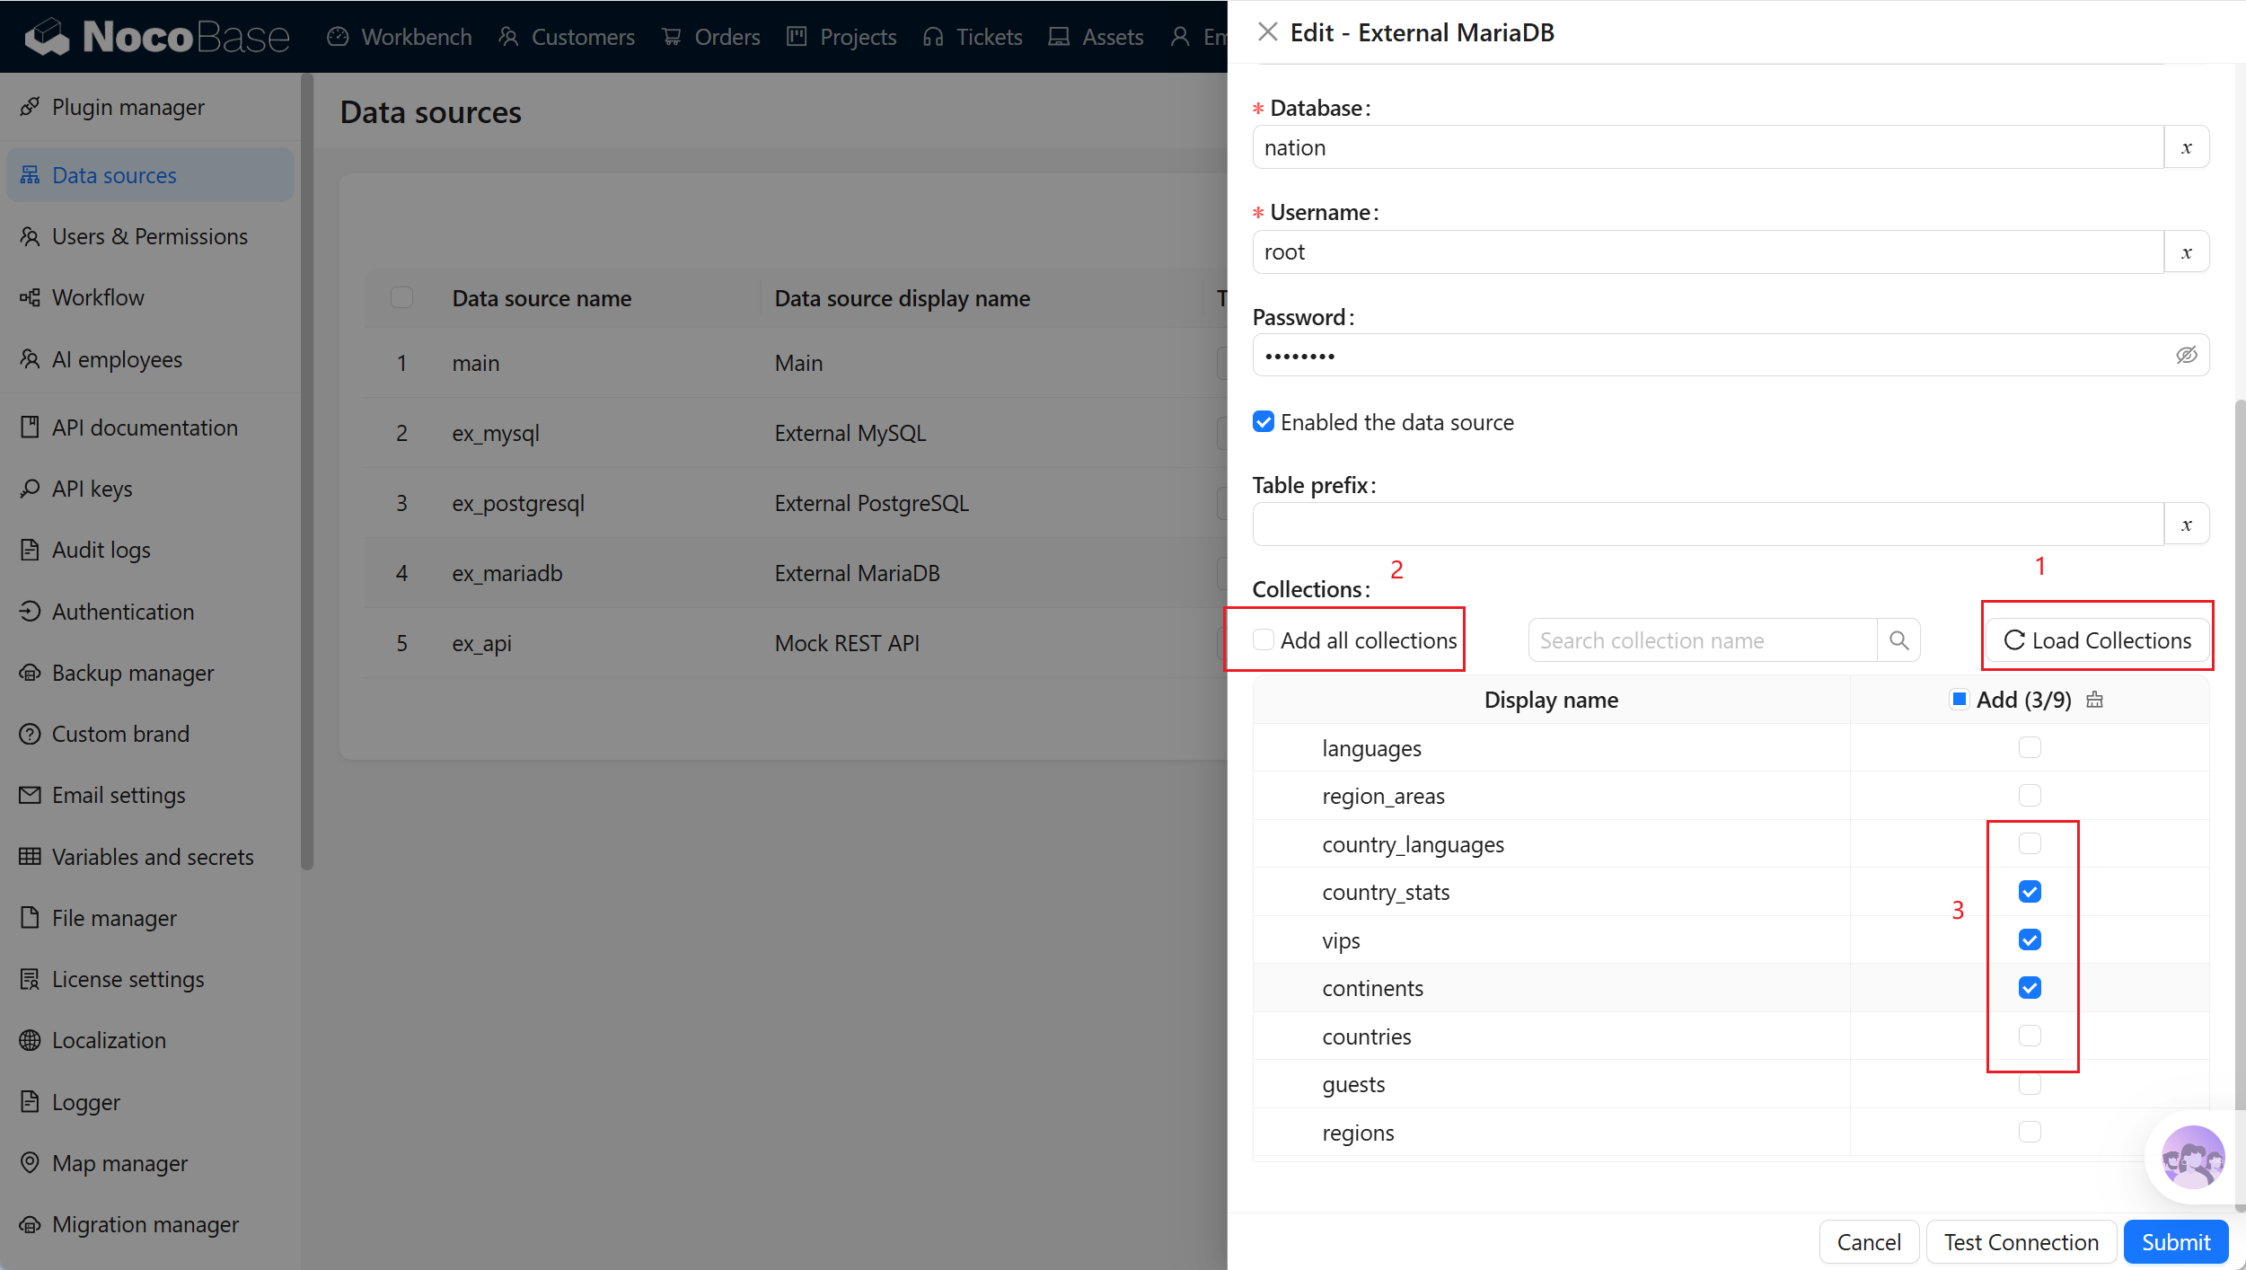The height and width of the screenshot is (1270, 2246).
Task: Focus the Search collection name field
Action: point(1702,640)
